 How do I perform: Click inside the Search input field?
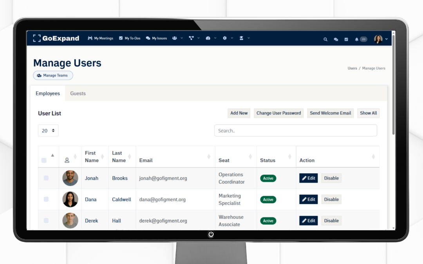tap(295, 130)
